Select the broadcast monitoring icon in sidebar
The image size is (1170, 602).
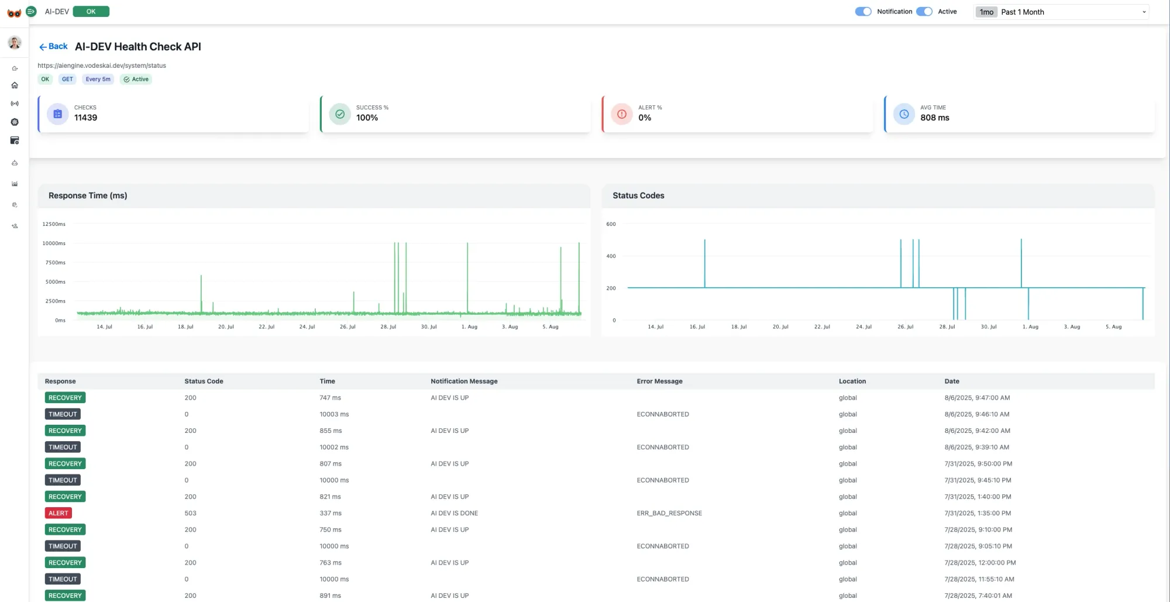15,103
